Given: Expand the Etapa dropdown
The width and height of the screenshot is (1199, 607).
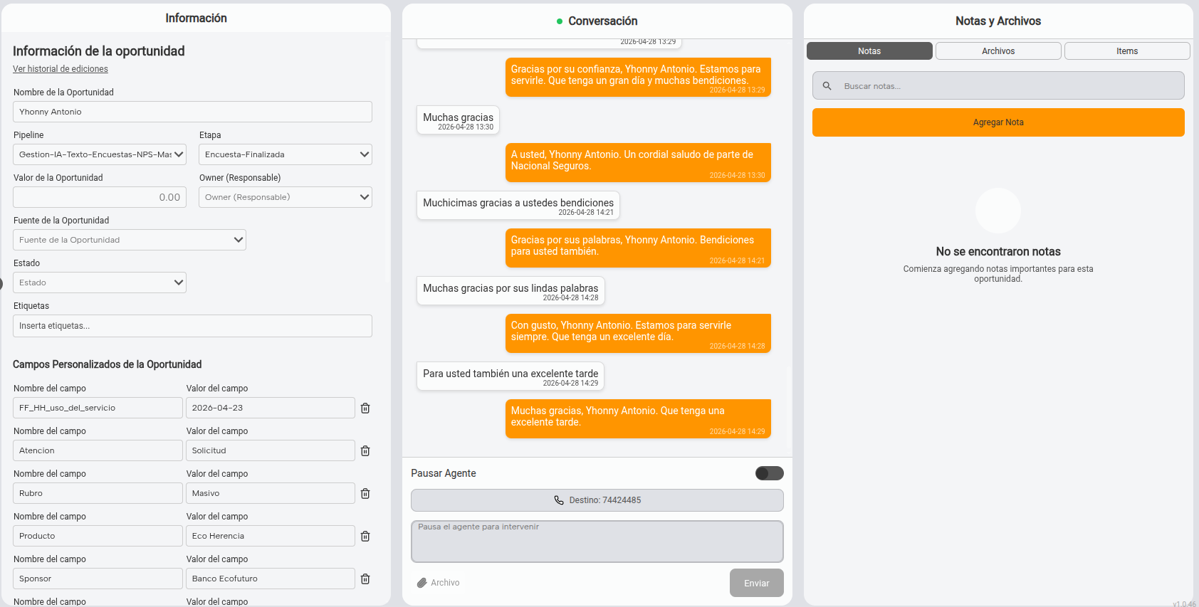Looking at the screenshot, I should click(286, 154).
